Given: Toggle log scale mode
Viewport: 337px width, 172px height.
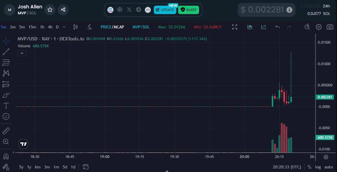Looking at the screenshot, I should (318, 167).
